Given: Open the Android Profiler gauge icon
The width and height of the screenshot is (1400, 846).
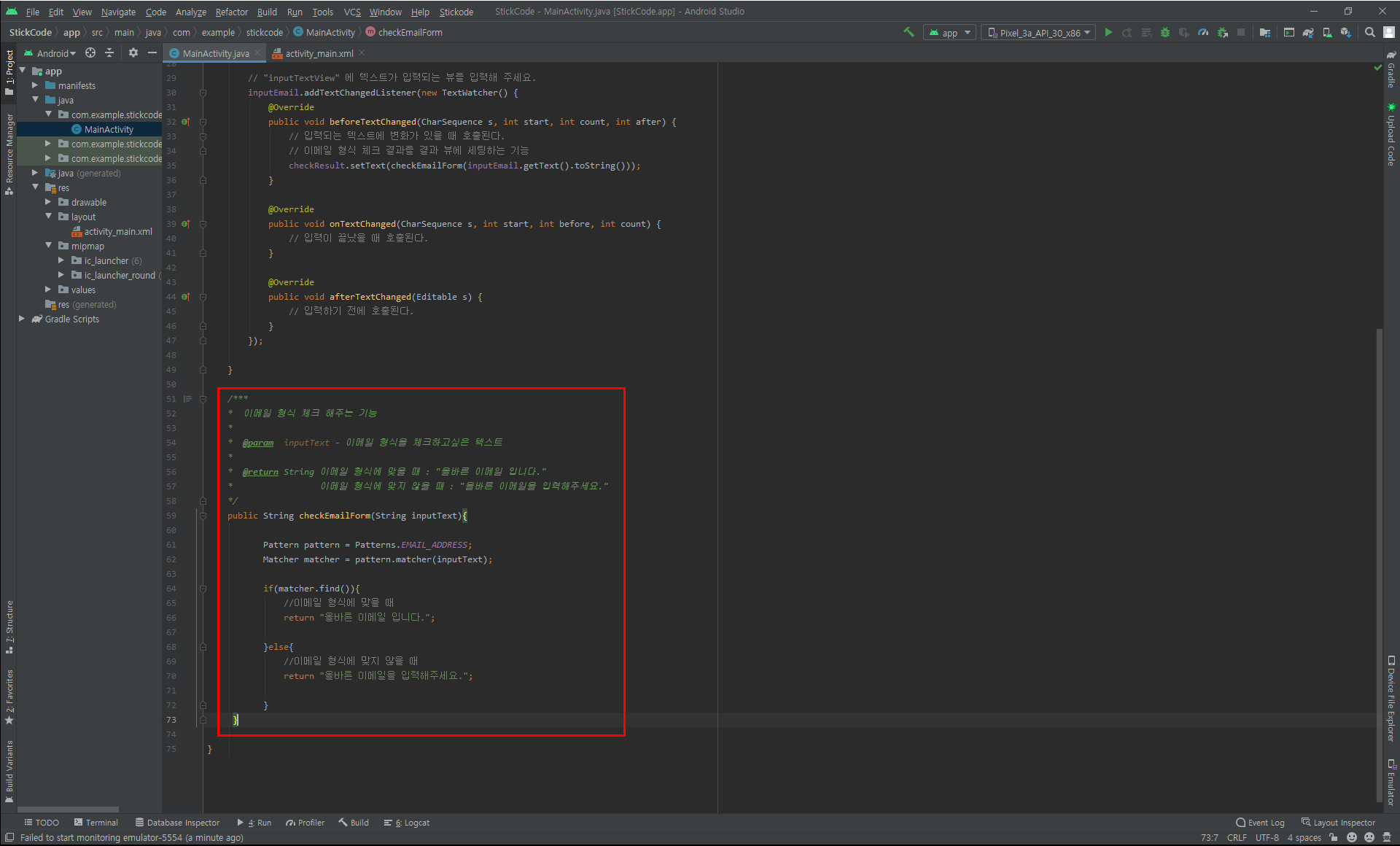Looking at the screenshot, I should pos(1203,32).
